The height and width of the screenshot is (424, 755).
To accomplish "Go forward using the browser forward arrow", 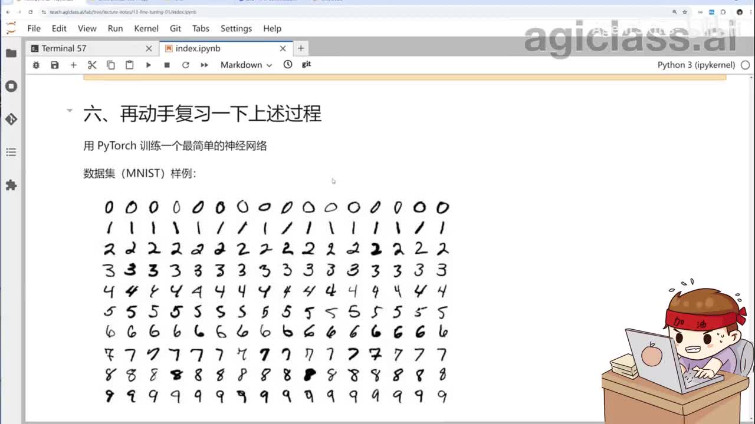I will point(19,12).
